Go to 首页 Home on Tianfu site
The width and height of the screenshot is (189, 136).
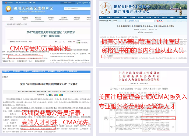[x=12, y=18]
